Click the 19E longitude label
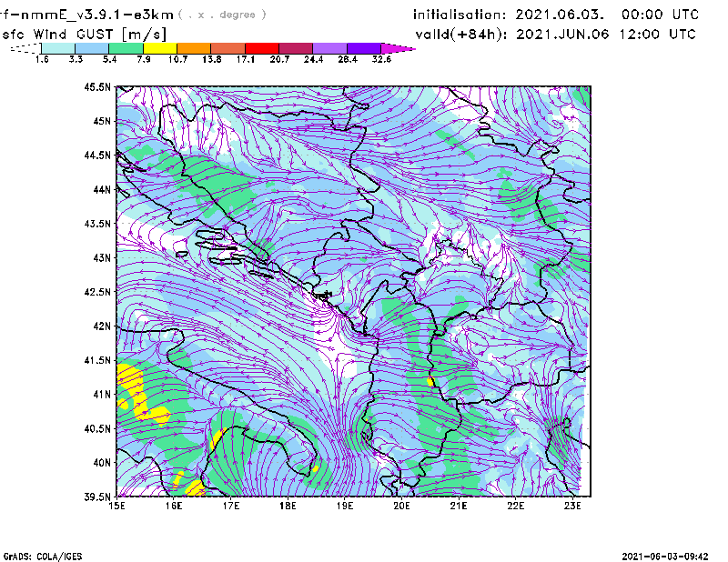The width and height of the screenshot is (728, 562). coord(345,506)
